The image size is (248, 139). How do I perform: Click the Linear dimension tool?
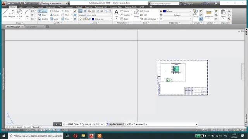[x=125, y=11]
